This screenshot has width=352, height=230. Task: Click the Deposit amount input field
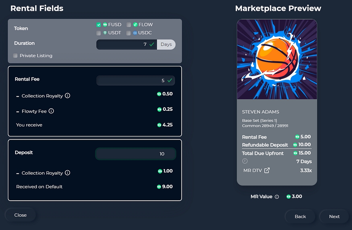pos(135,154)
